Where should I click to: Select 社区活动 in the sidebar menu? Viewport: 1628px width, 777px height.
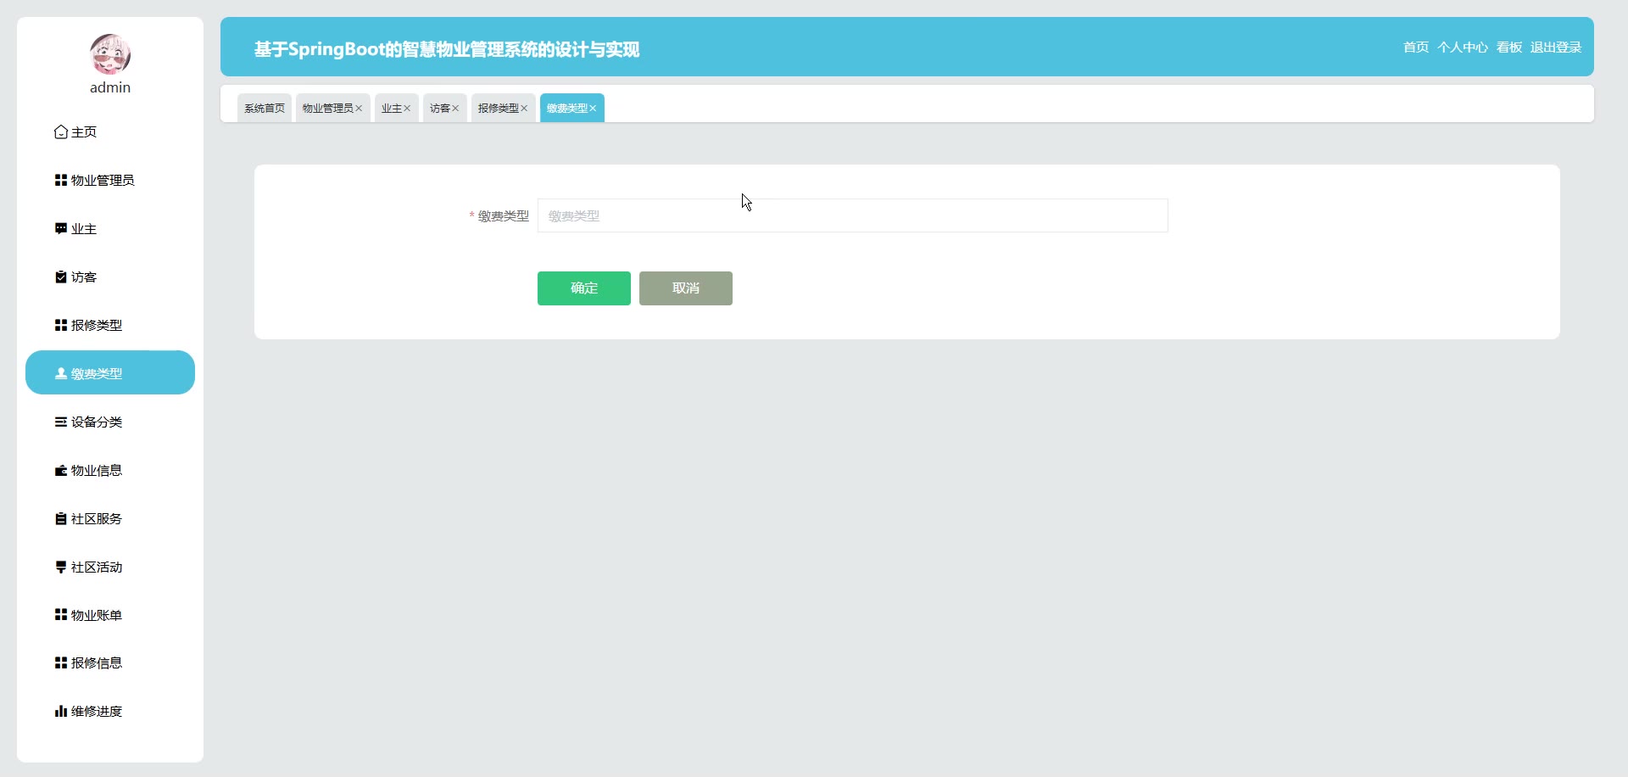pyautogui.click(x=110, y=567)
